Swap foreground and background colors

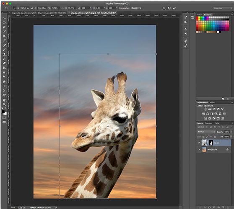[x=6, y=108]
